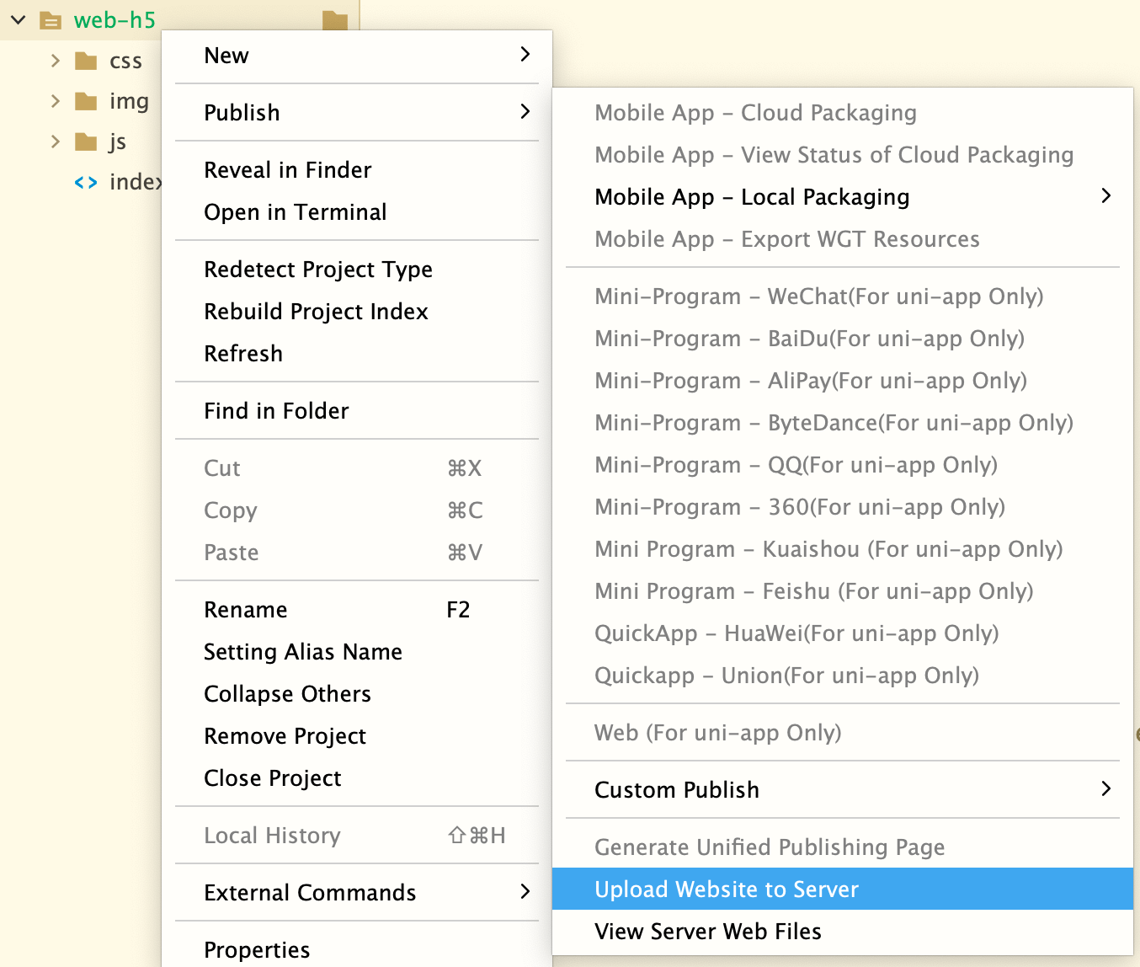Click QuickApp – HuaWei entry

(843, 633)
